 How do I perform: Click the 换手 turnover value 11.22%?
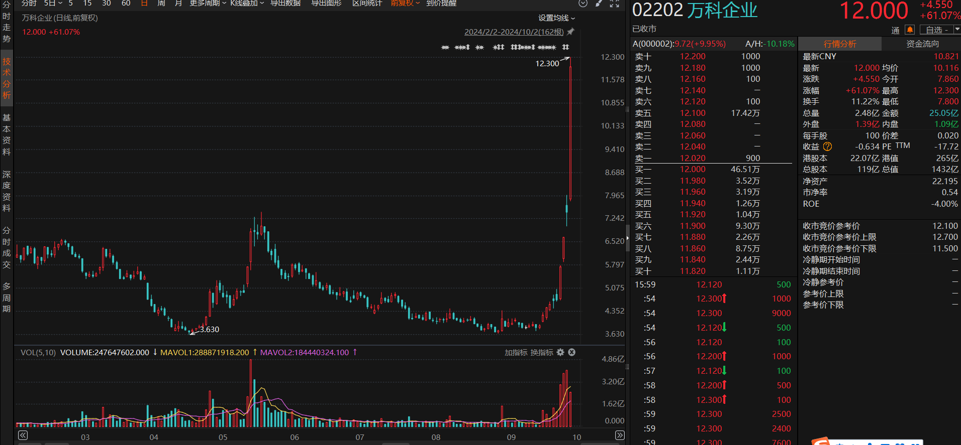pyautogui.click(x=865, y=101)
